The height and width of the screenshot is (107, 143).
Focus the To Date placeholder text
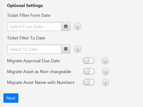point(24,49)
